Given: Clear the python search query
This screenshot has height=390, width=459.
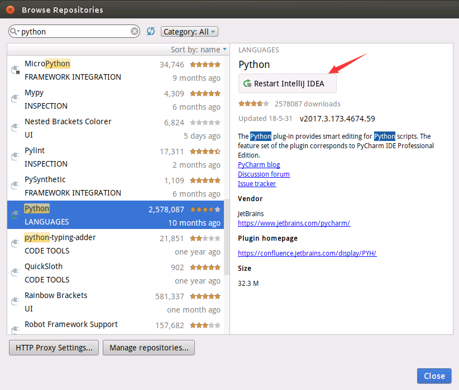Looking at the screenshot, I should (134, 32).
